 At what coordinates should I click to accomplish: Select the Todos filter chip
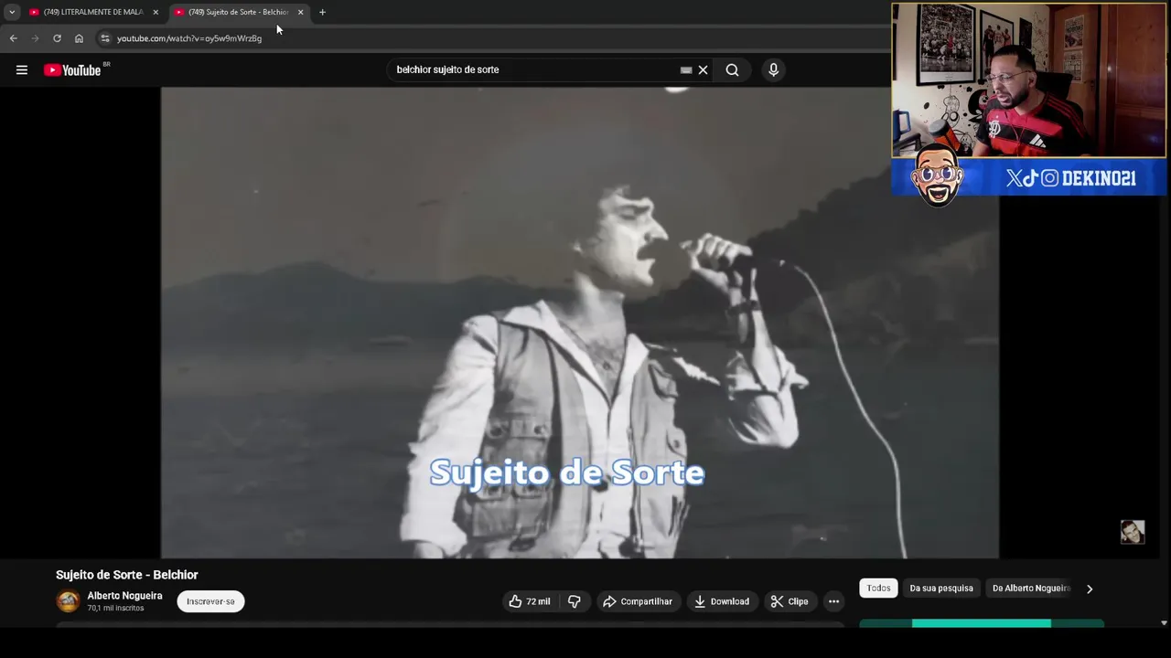point(878,589)
